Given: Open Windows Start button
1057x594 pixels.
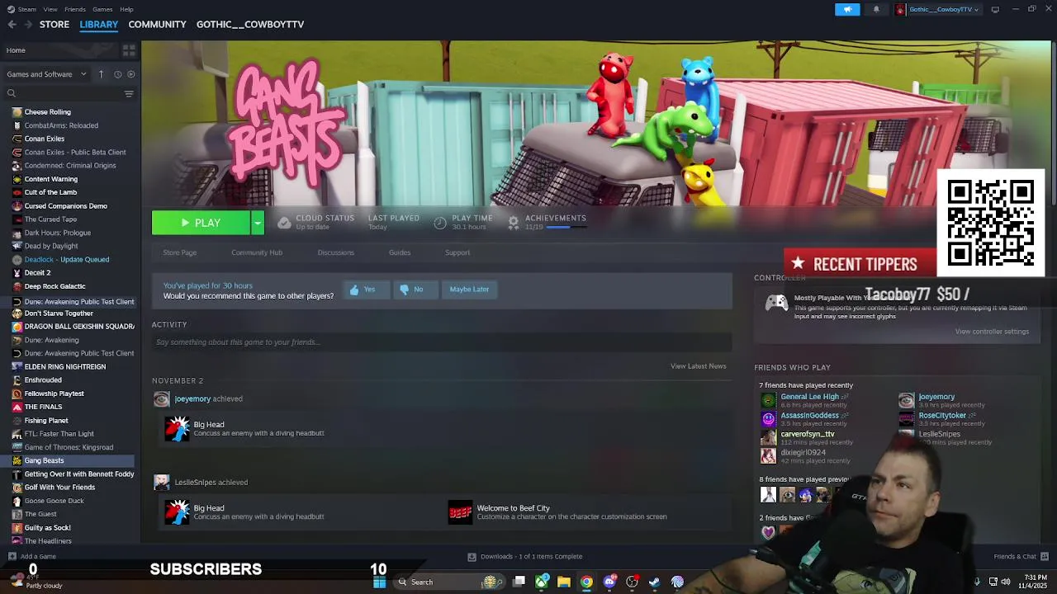Looking at the screenshot, I should tap(379, 582).
